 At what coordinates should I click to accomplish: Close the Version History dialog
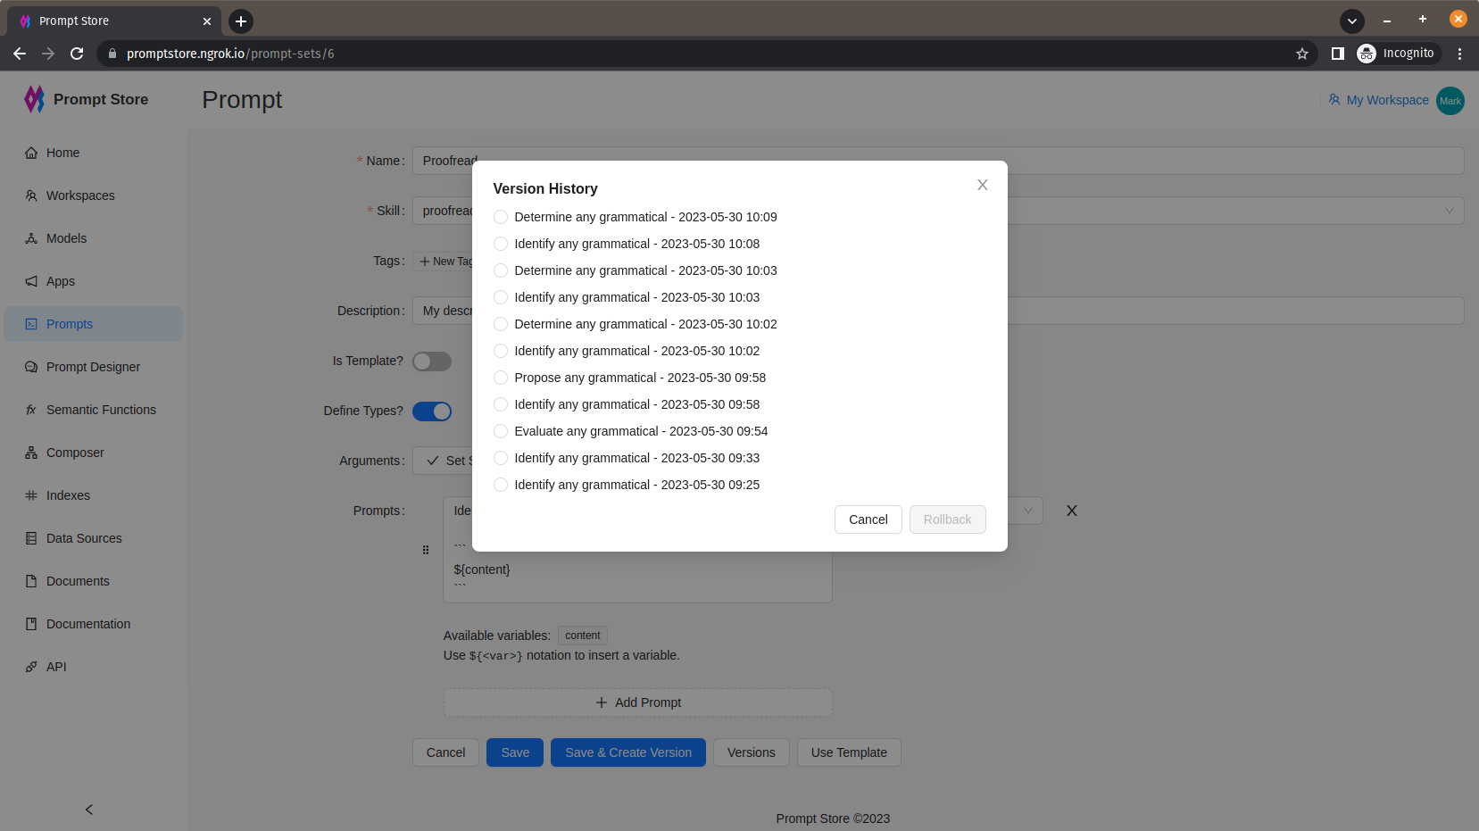[x=982, y=185]
